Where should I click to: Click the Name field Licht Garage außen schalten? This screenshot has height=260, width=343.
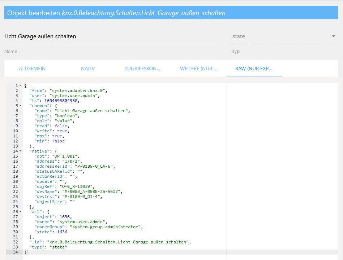coord(114,36)
